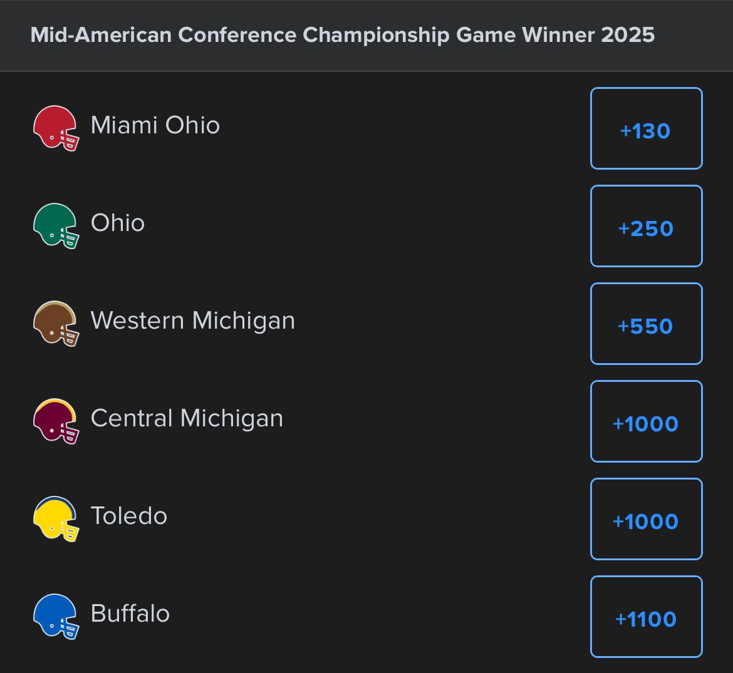Click the yellow Toledo helmet icon
This screenshot has width=733, height=673.
(56, 518)
